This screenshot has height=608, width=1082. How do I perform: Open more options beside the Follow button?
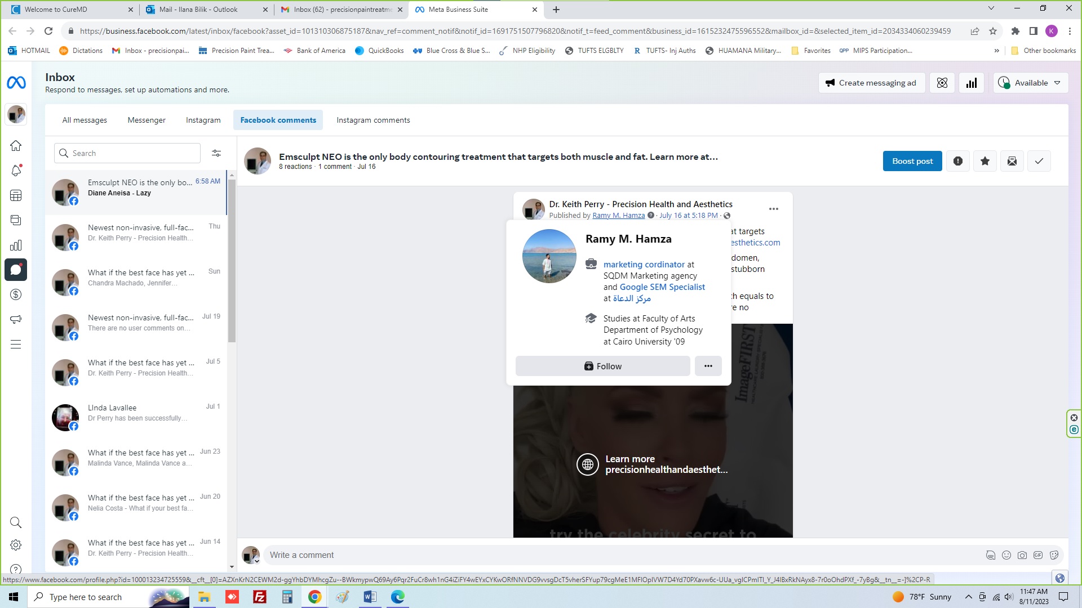click(708, 366)
